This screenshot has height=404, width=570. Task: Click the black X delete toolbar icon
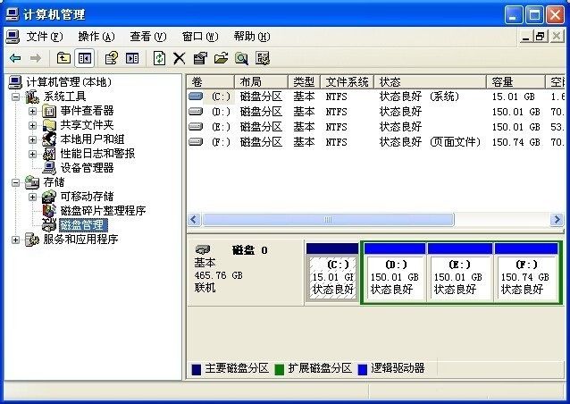pyautogui.click(x=179, y=58)
